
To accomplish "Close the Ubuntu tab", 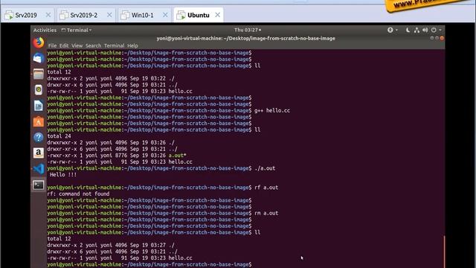I will point(217,15).
